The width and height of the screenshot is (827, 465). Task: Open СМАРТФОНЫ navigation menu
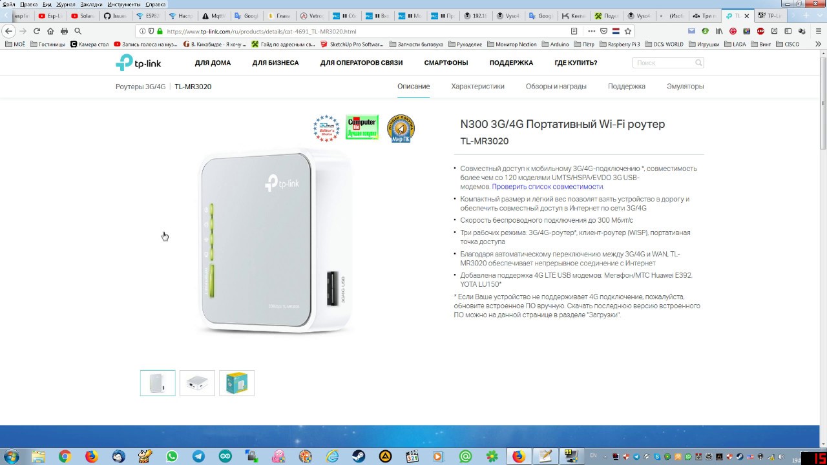(446, 63)
